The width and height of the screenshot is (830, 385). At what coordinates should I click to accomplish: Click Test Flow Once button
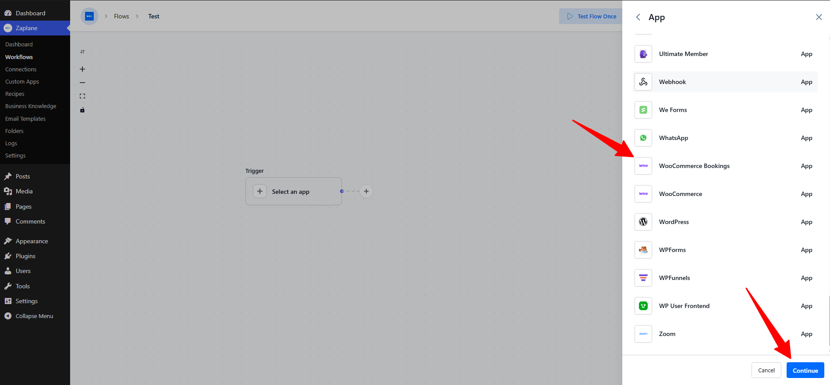pos(591,16)
